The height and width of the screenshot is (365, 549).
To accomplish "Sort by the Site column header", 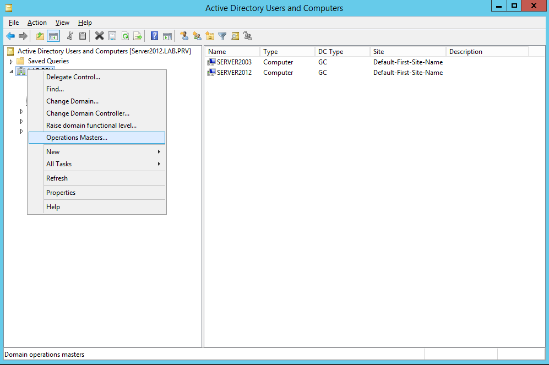I will click(x=408, y=51).
